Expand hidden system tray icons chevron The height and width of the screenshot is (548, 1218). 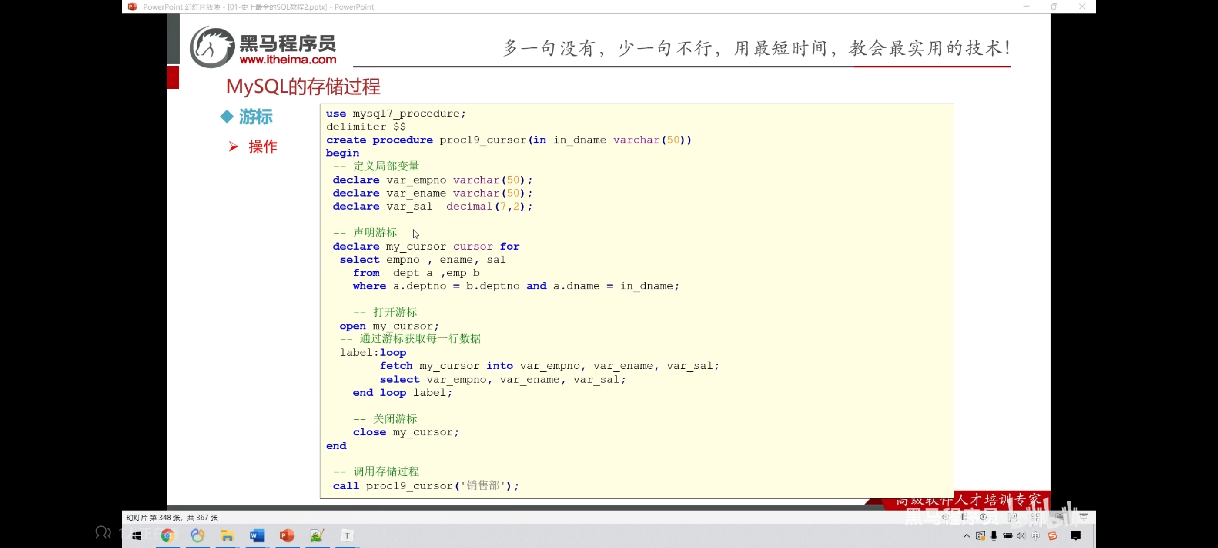click(967, 536)
